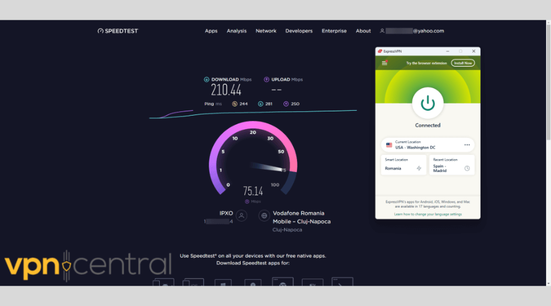Go to the Network page
Image resolution: width=551 pixels, height=306 pixels.
(x=266, y=31)
